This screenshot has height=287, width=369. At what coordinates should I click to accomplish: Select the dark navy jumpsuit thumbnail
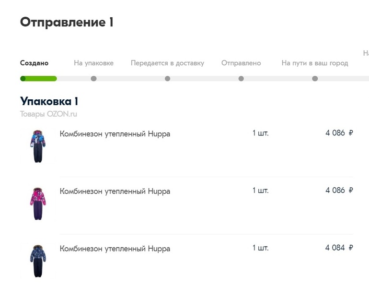coord(37,261)
